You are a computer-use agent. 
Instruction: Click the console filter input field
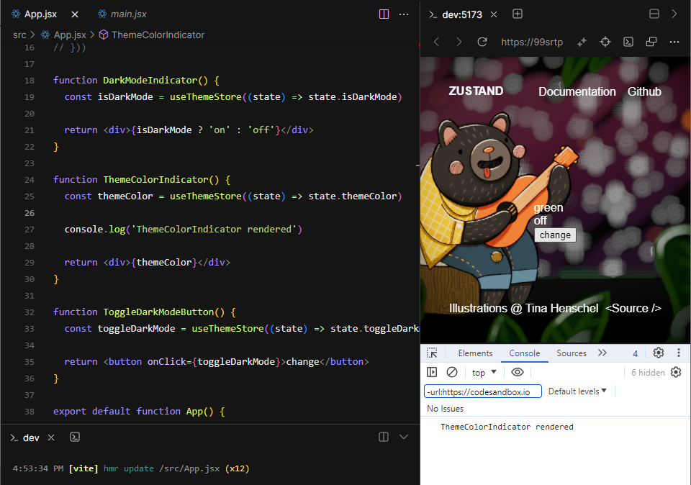click(x=482, y=391)
